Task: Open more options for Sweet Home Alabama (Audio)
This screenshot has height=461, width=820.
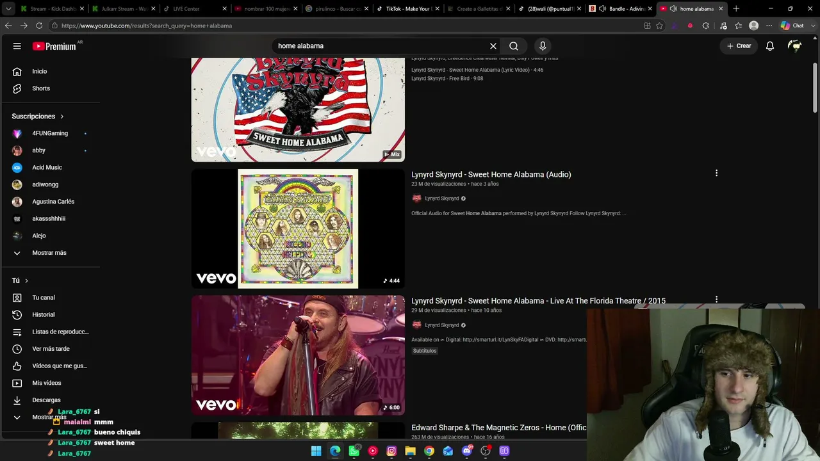Action: click(x=716, y=173)
